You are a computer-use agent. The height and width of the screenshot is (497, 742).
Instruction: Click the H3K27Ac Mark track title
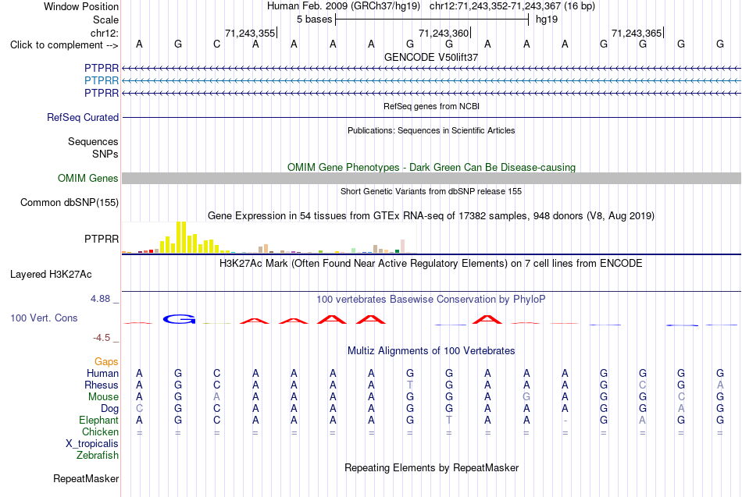click(431, 264)
